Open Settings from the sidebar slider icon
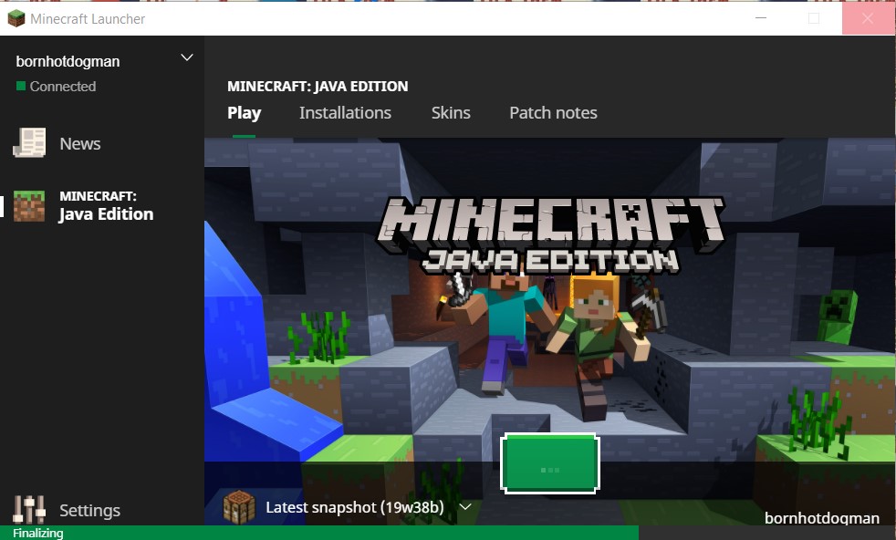896x540 pixels. 29,509
